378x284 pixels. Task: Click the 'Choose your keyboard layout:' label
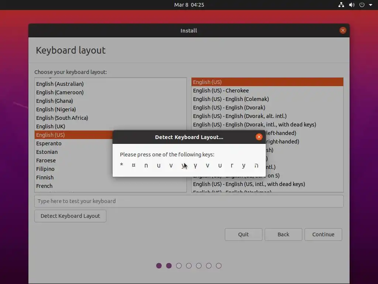[71, 72]
